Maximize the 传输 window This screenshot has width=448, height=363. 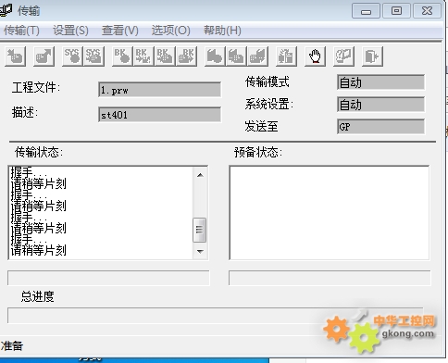pos(396,11)
